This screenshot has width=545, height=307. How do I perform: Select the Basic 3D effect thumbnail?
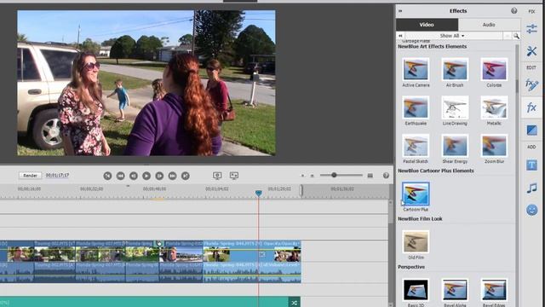coord(416,290)
